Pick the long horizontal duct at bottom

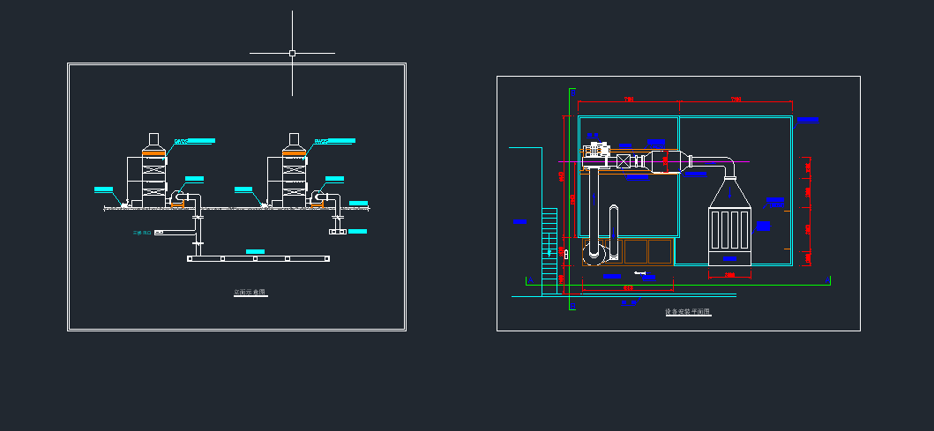pos(258,258)
